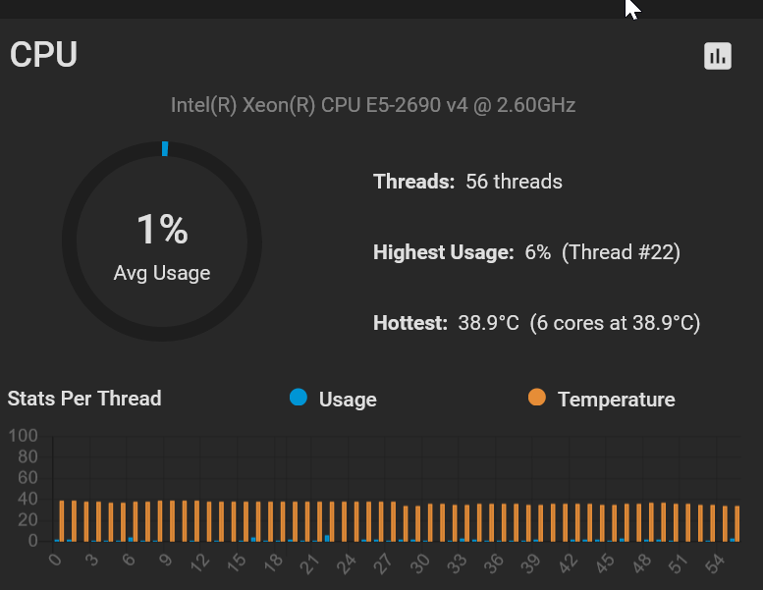The width and height of the screenshot is (763, 590).
Task: Click the Threads: 56 threads line
Action: (x=467, y=182)
